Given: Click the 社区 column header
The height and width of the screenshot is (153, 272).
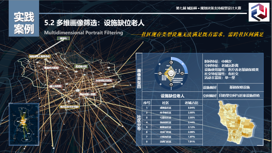Looking at the screenshot, I should click(x=165, y=103).
